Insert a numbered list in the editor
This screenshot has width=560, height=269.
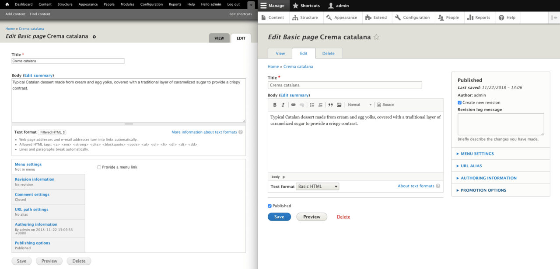click(x=321, y=105)
